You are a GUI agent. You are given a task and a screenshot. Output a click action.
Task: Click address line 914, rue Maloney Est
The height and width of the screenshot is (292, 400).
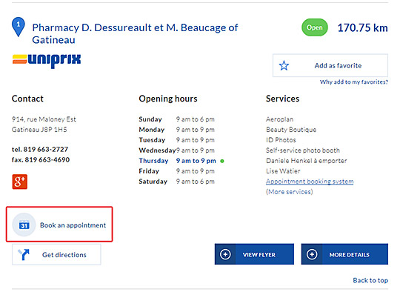click(x=44, y=119)
